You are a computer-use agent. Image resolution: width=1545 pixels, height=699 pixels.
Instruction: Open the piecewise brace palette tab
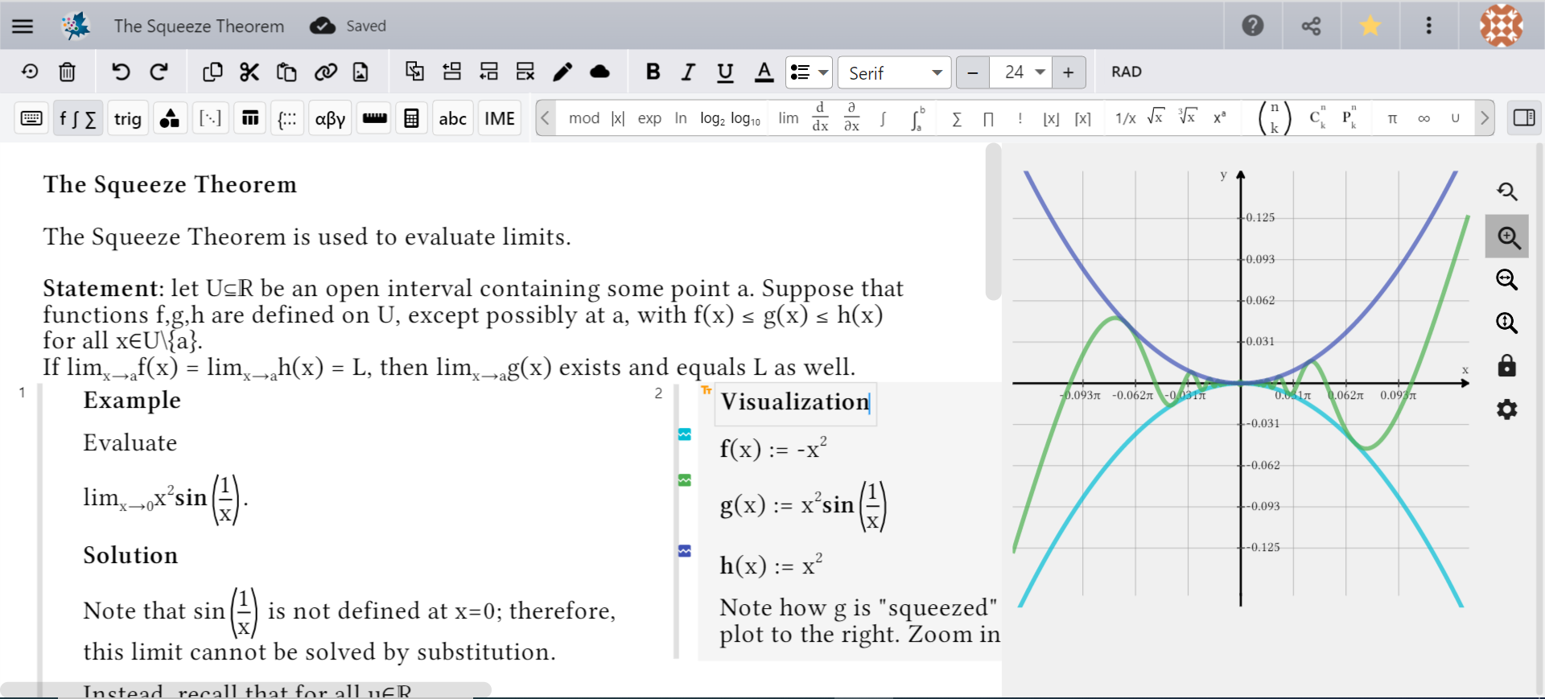click(x=287, y=119)
